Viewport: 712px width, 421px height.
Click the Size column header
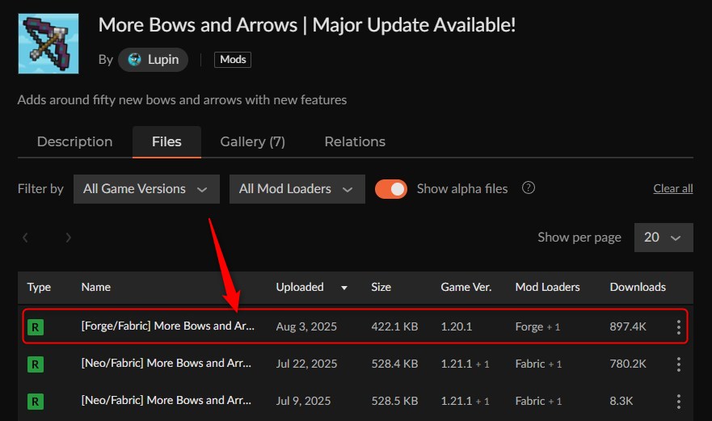(x=381, y=287)
